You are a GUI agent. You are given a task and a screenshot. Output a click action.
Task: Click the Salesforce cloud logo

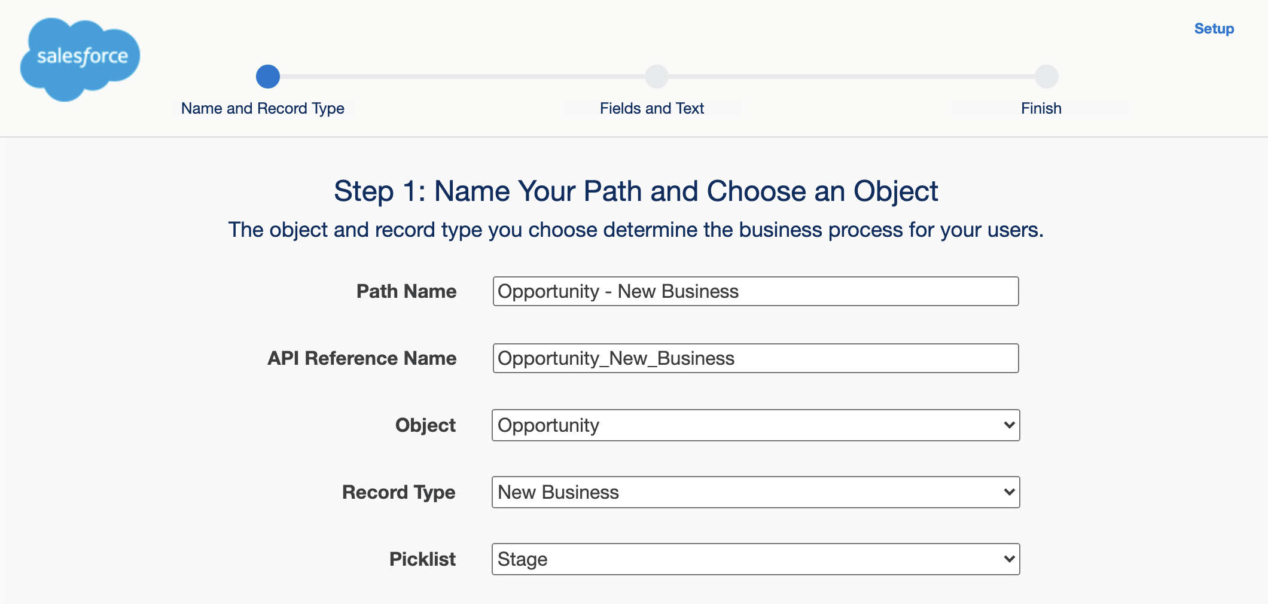pos(80,59)
